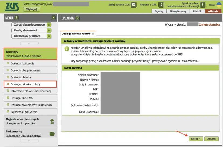Open the EPLATNIK help question-mark icon
Screen dimensions: 223x147
pyautogui.click(x=78, y=18)
